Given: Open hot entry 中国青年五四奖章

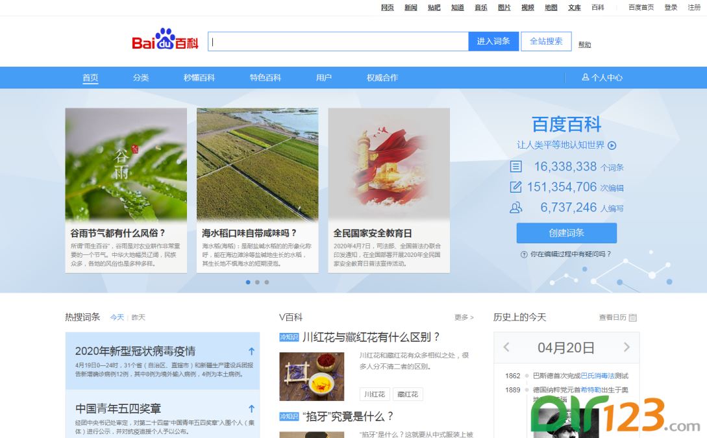Looking at the screenshot, I should 118,409.
